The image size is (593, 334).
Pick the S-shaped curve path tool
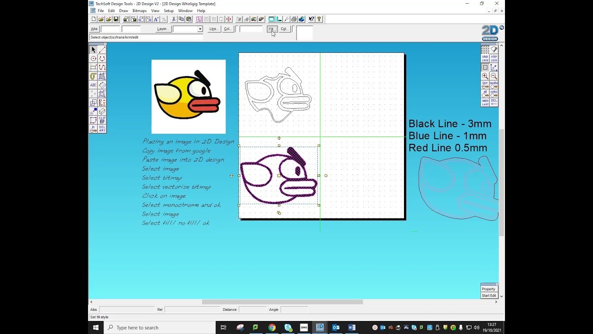[102, 67]
